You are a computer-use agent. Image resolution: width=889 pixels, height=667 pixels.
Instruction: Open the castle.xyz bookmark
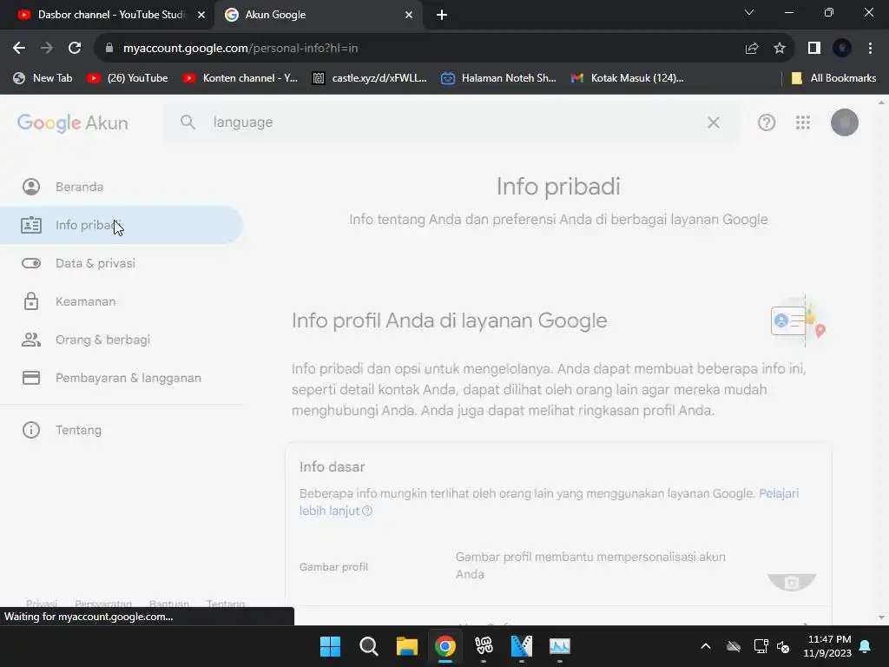(370, 78)
